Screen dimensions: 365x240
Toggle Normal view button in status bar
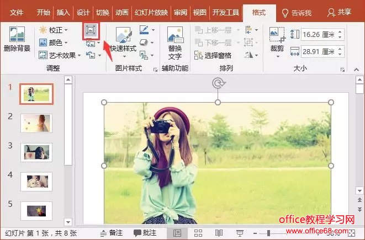click(177, 233)
